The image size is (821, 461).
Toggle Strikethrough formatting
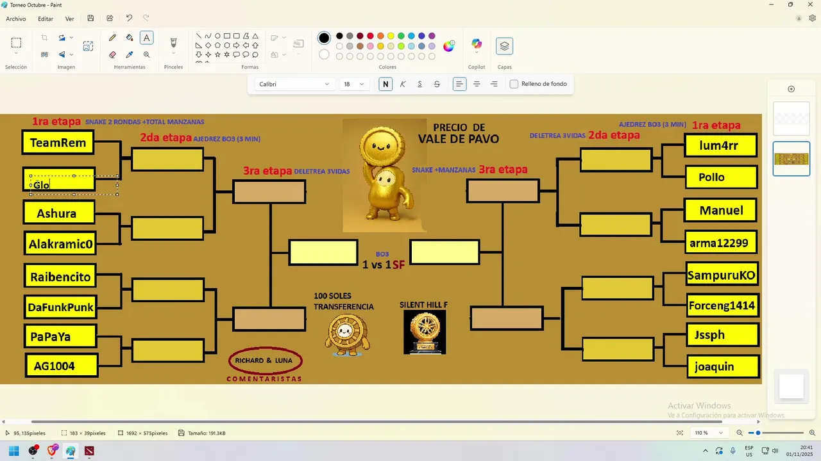point(437,84)
